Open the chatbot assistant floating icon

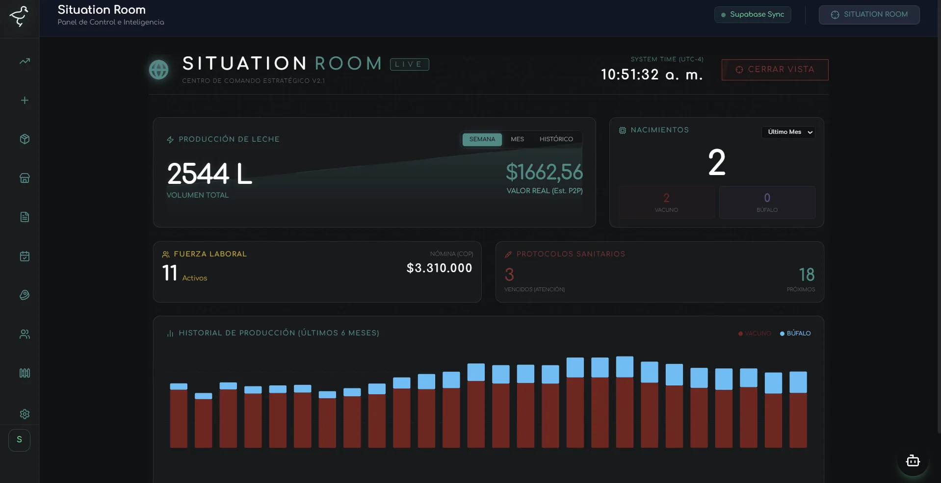click(x=913, y=461)
